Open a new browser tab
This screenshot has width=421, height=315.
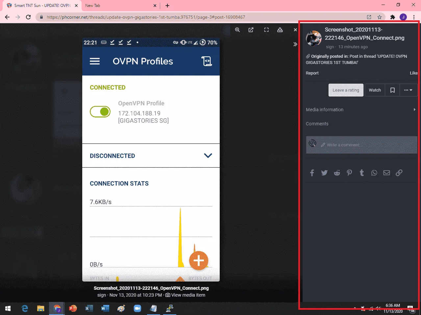167,6
